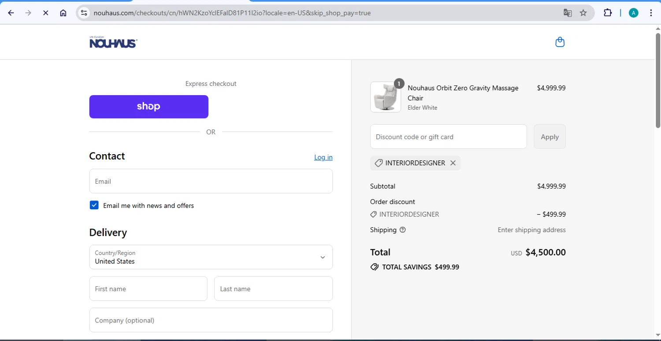Click the TOTAL SAVINGS $499.99 text
The height and width of the screenshot is (341, 661).
pyautogui.click(x=421, y=267)
